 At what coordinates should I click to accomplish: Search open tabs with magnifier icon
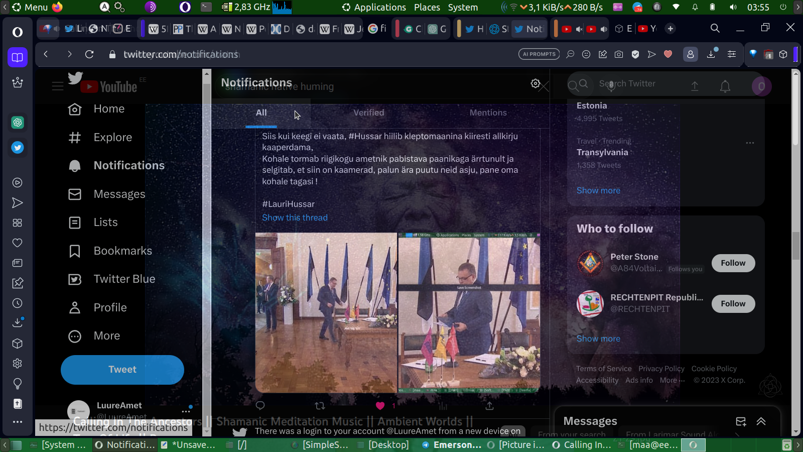pos(715,28)
